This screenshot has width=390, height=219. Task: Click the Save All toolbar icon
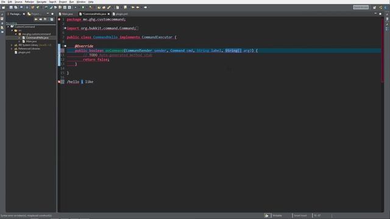click(16, 7)
